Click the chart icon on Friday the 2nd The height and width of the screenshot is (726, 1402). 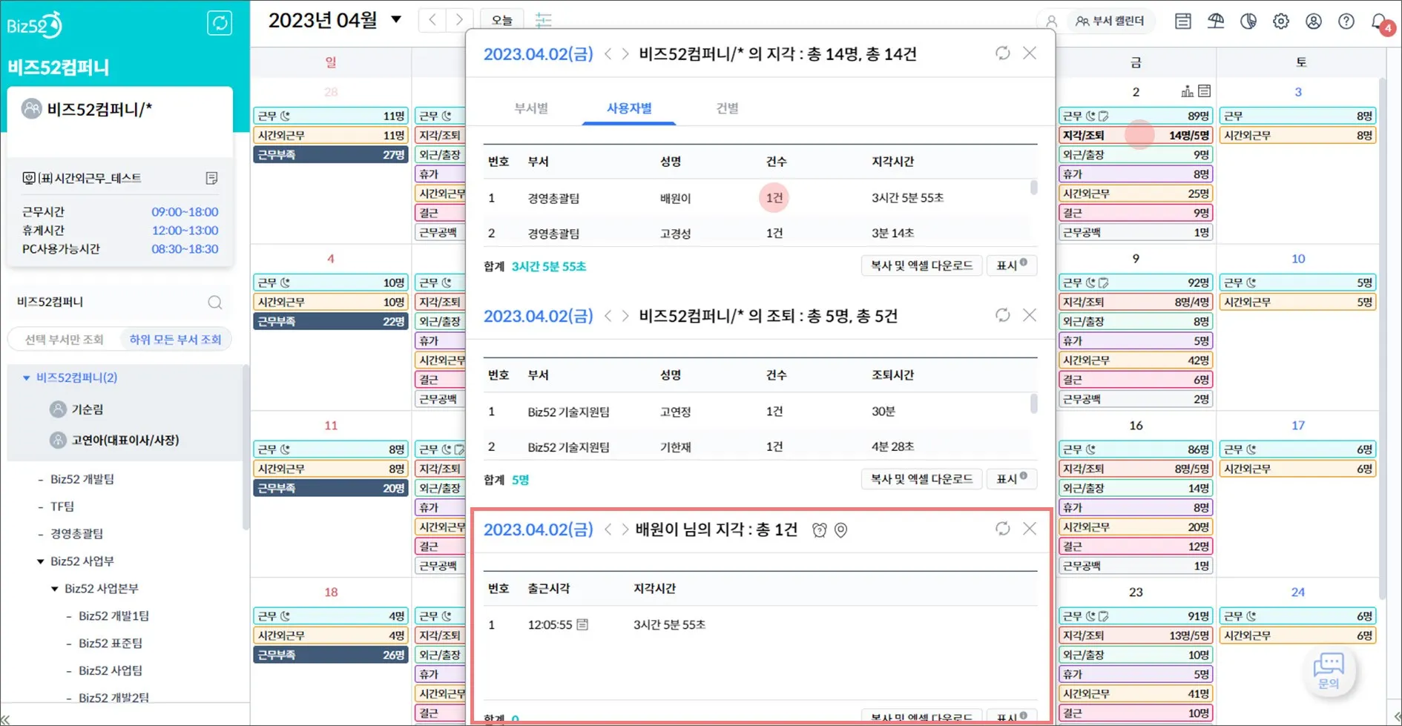(x=1188, y=91)
